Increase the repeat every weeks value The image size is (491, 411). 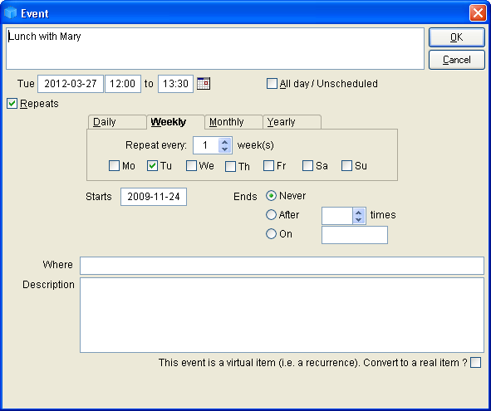224,142
